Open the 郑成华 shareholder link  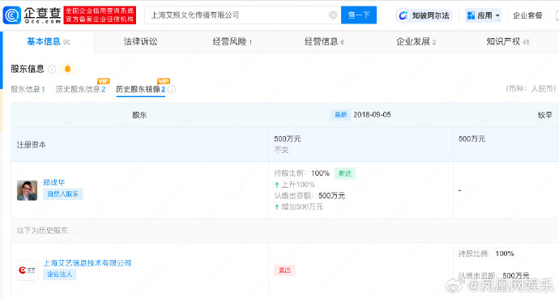(x=53, y=182)
